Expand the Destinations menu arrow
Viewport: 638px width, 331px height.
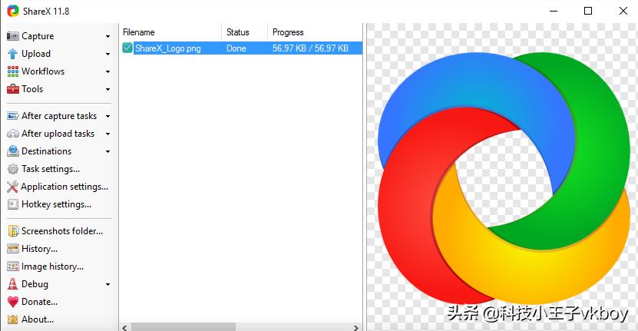[x=107, y=151]
